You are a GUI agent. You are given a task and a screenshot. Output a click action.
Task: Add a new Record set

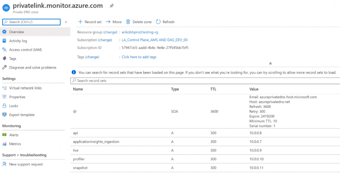point(90,22)
